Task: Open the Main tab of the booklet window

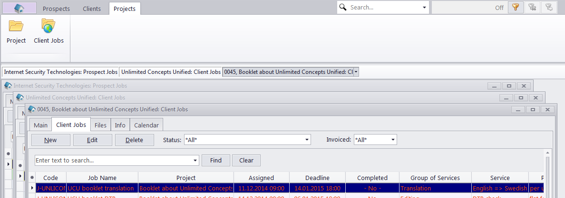Action: [41, 125]
